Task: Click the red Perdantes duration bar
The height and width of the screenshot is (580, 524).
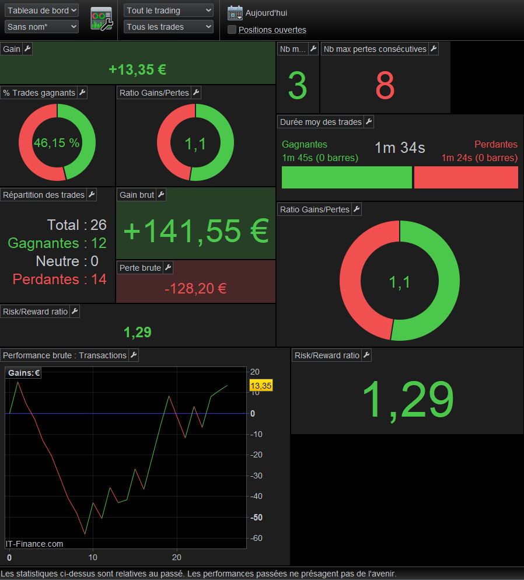Action: point(466,177)
